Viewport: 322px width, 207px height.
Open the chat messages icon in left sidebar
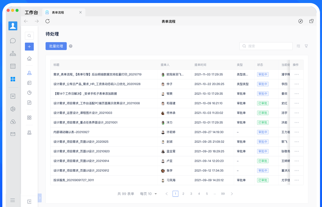click(13, 41)
